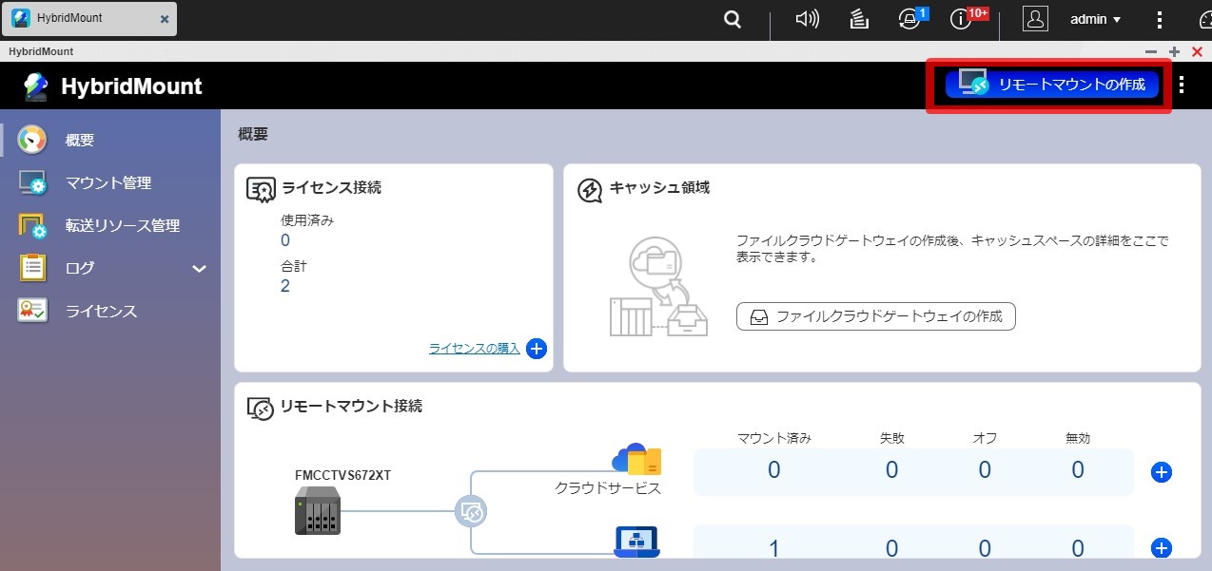Click the FMCCTVS672XT device name
The width and height of the screenshot is (1212, 571).
342,475
